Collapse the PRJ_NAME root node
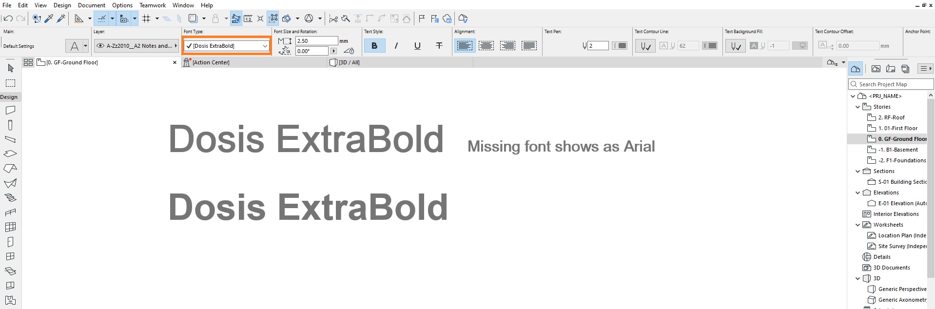This screenshot has width=935, height=309. coord(853,96)
